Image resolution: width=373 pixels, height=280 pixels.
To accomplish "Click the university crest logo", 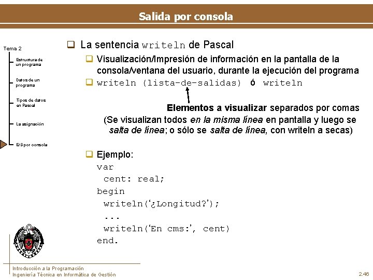I will pos(29,241).
